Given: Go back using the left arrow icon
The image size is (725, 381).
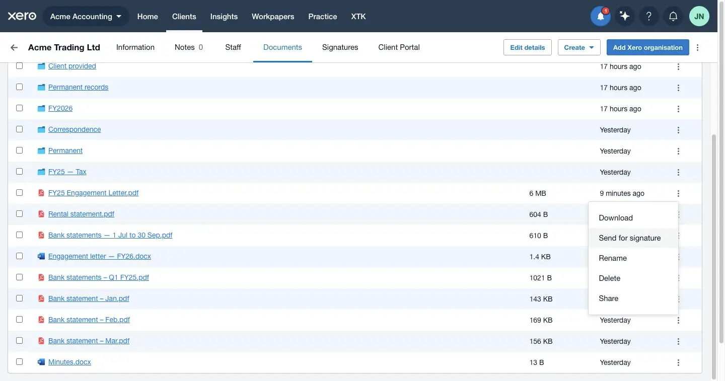Looking at the screenshot, I should tap(14, 47).
